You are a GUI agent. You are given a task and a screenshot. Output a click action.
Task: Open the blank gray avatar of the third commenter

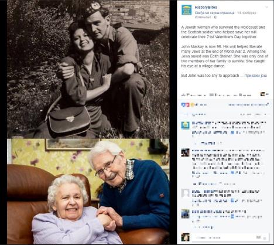click(x=185, y=193)
